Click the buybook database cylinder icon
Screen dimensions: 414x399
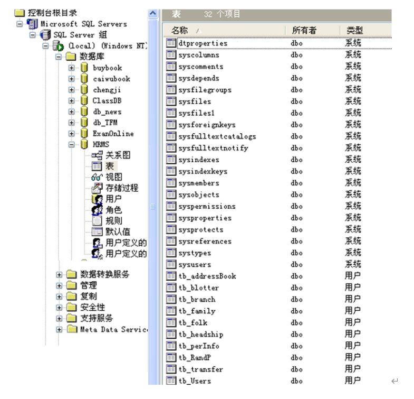tap(84, 68)
